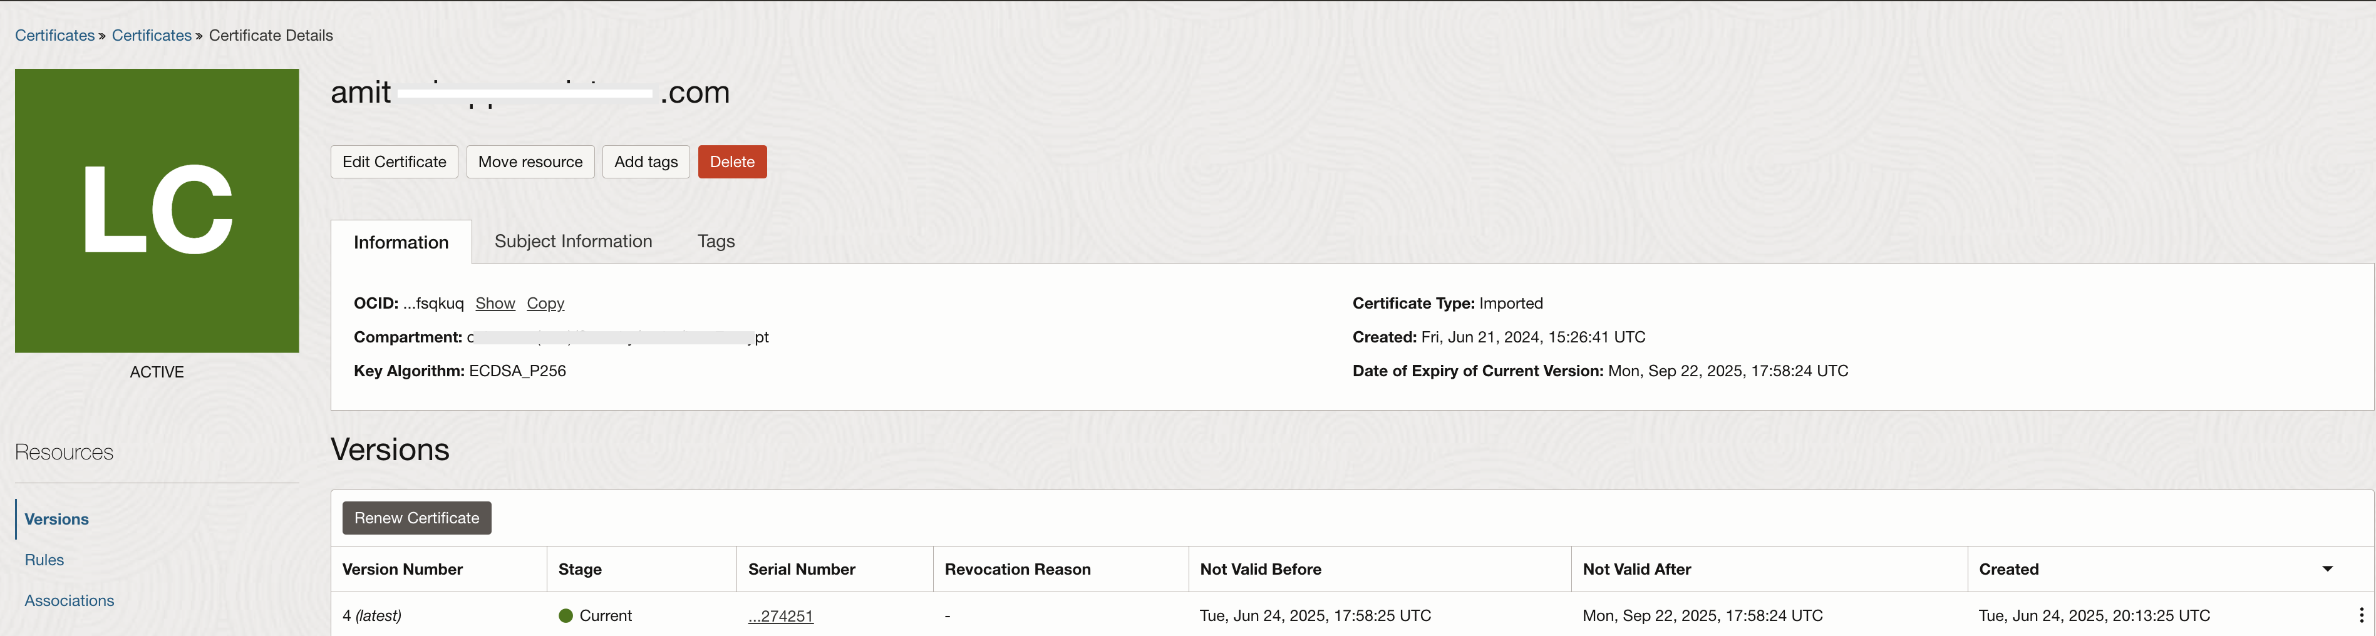Show the full OCID value
Viewport: 2376px width, 636px height.
tap(494, 303)
